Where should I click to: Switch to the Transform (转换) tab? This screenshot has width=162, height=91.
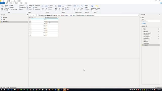pos(11,3)
